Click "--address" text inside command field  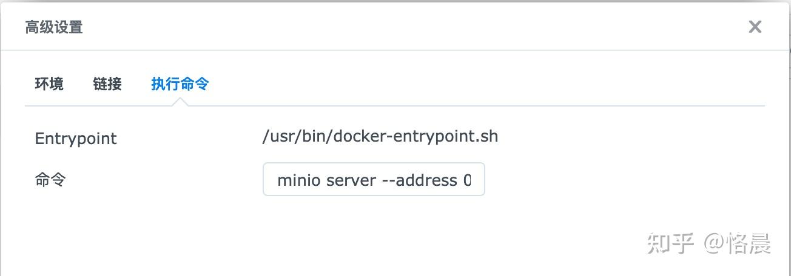426,180
